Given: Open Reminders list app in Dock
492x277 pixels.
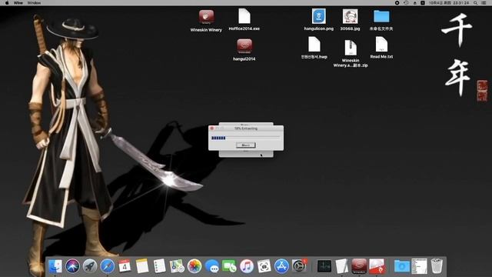Looking at the screenshot, I should [x=159, y=266].
